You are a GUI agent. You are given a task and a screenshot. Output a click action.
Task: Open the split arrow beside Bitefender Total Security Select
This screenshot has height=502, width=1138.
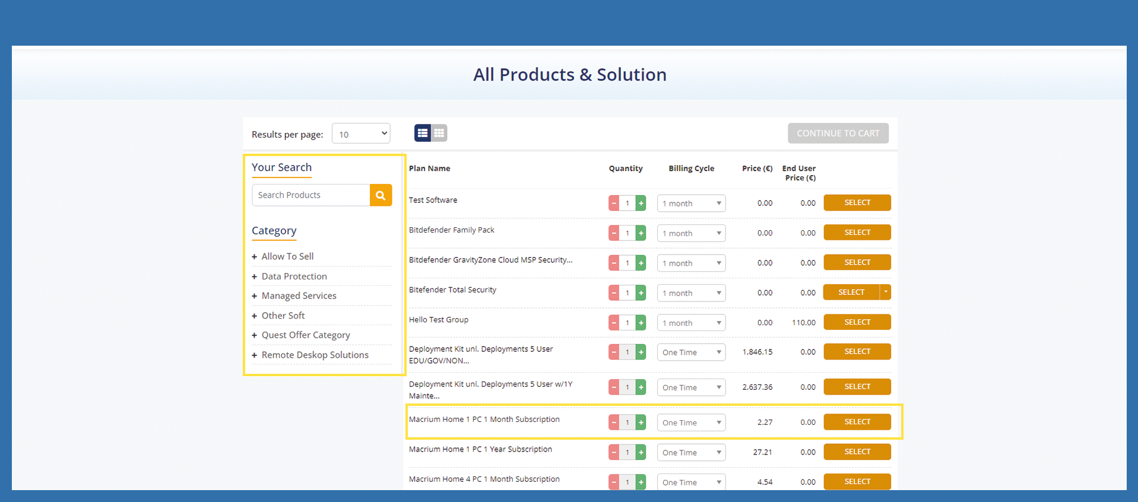tap(885, 292)
